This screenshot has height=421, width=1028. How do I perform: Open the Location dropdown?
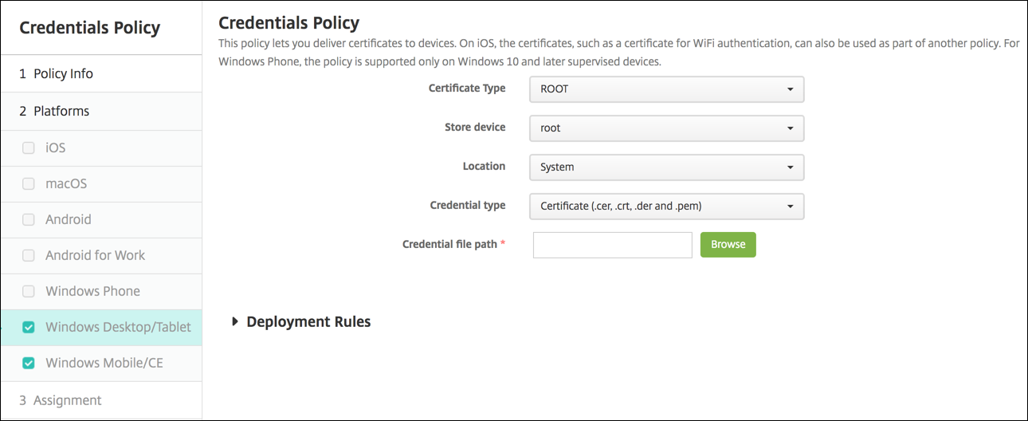[x=666, y=167]
